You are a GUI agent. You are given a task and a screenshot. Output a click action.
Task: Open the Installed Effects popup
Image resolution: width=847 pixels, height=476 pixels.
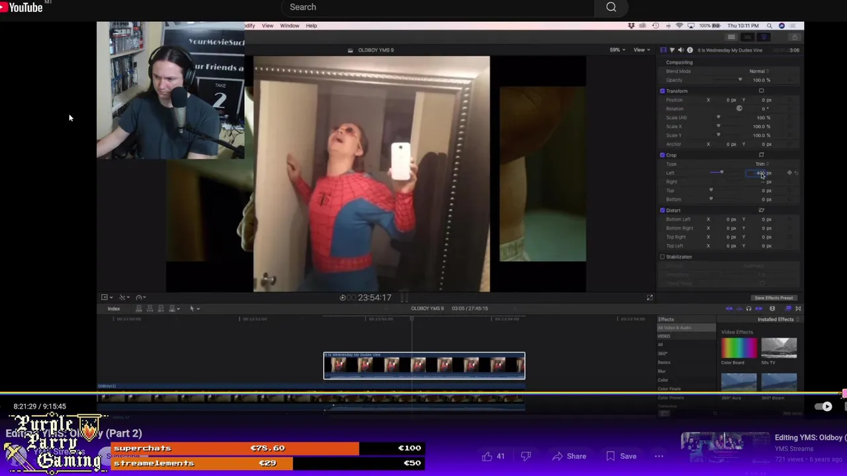pos(778,319)
